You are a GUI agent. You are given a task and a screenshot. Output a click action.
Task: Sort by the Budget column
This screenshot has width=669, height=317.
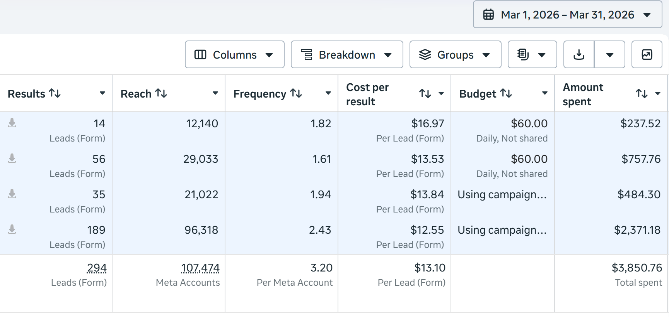coord(506,93)
